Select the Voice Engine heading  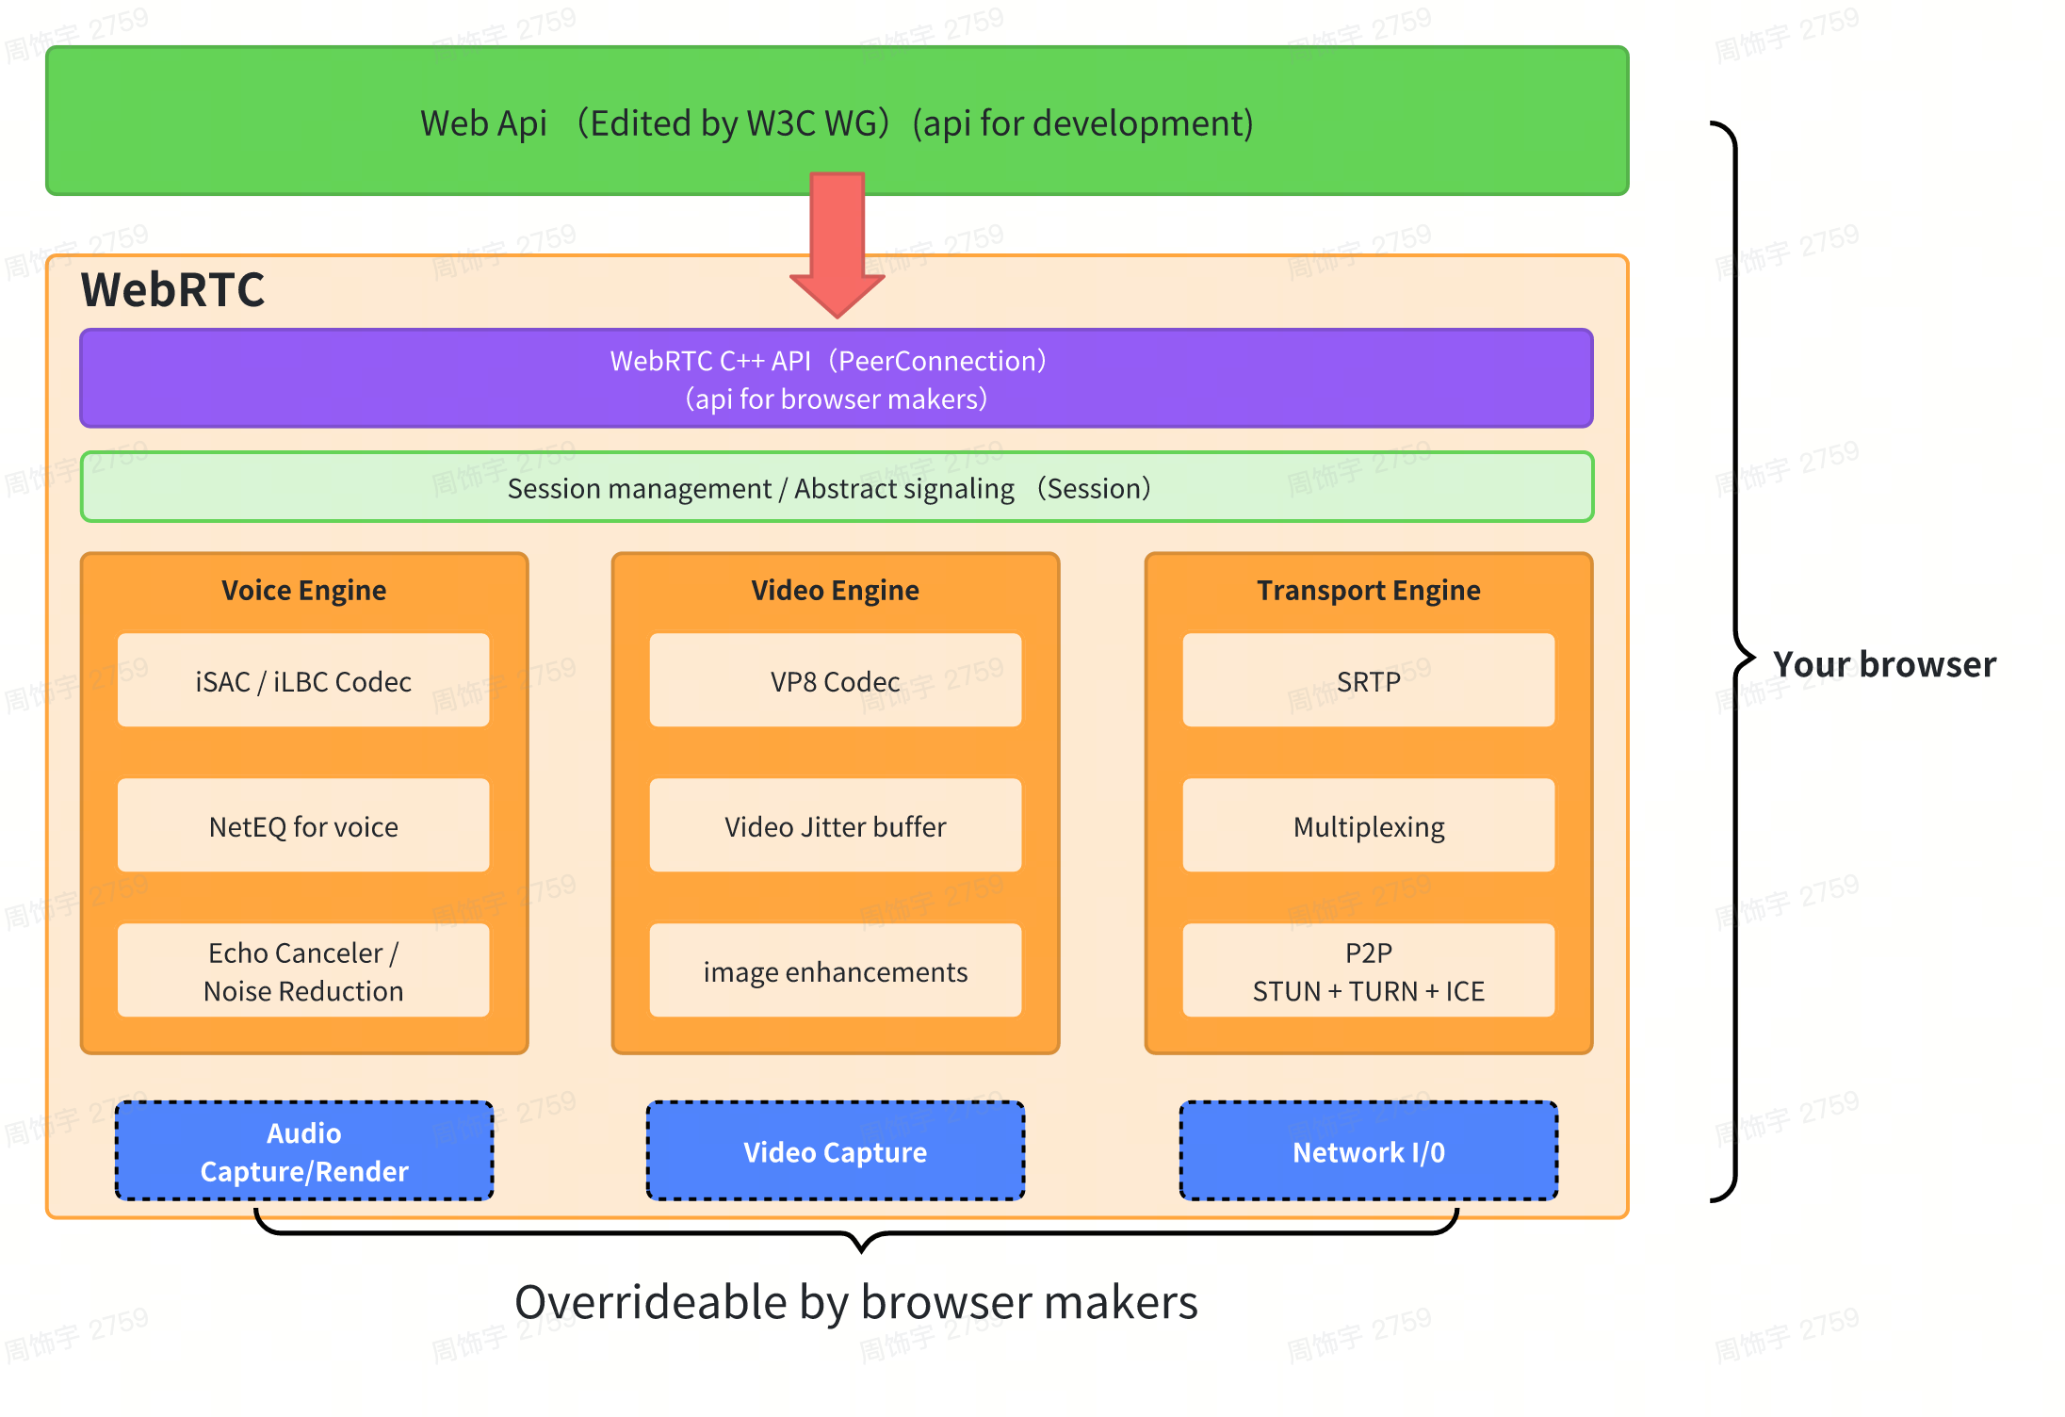tap(303, 590)
